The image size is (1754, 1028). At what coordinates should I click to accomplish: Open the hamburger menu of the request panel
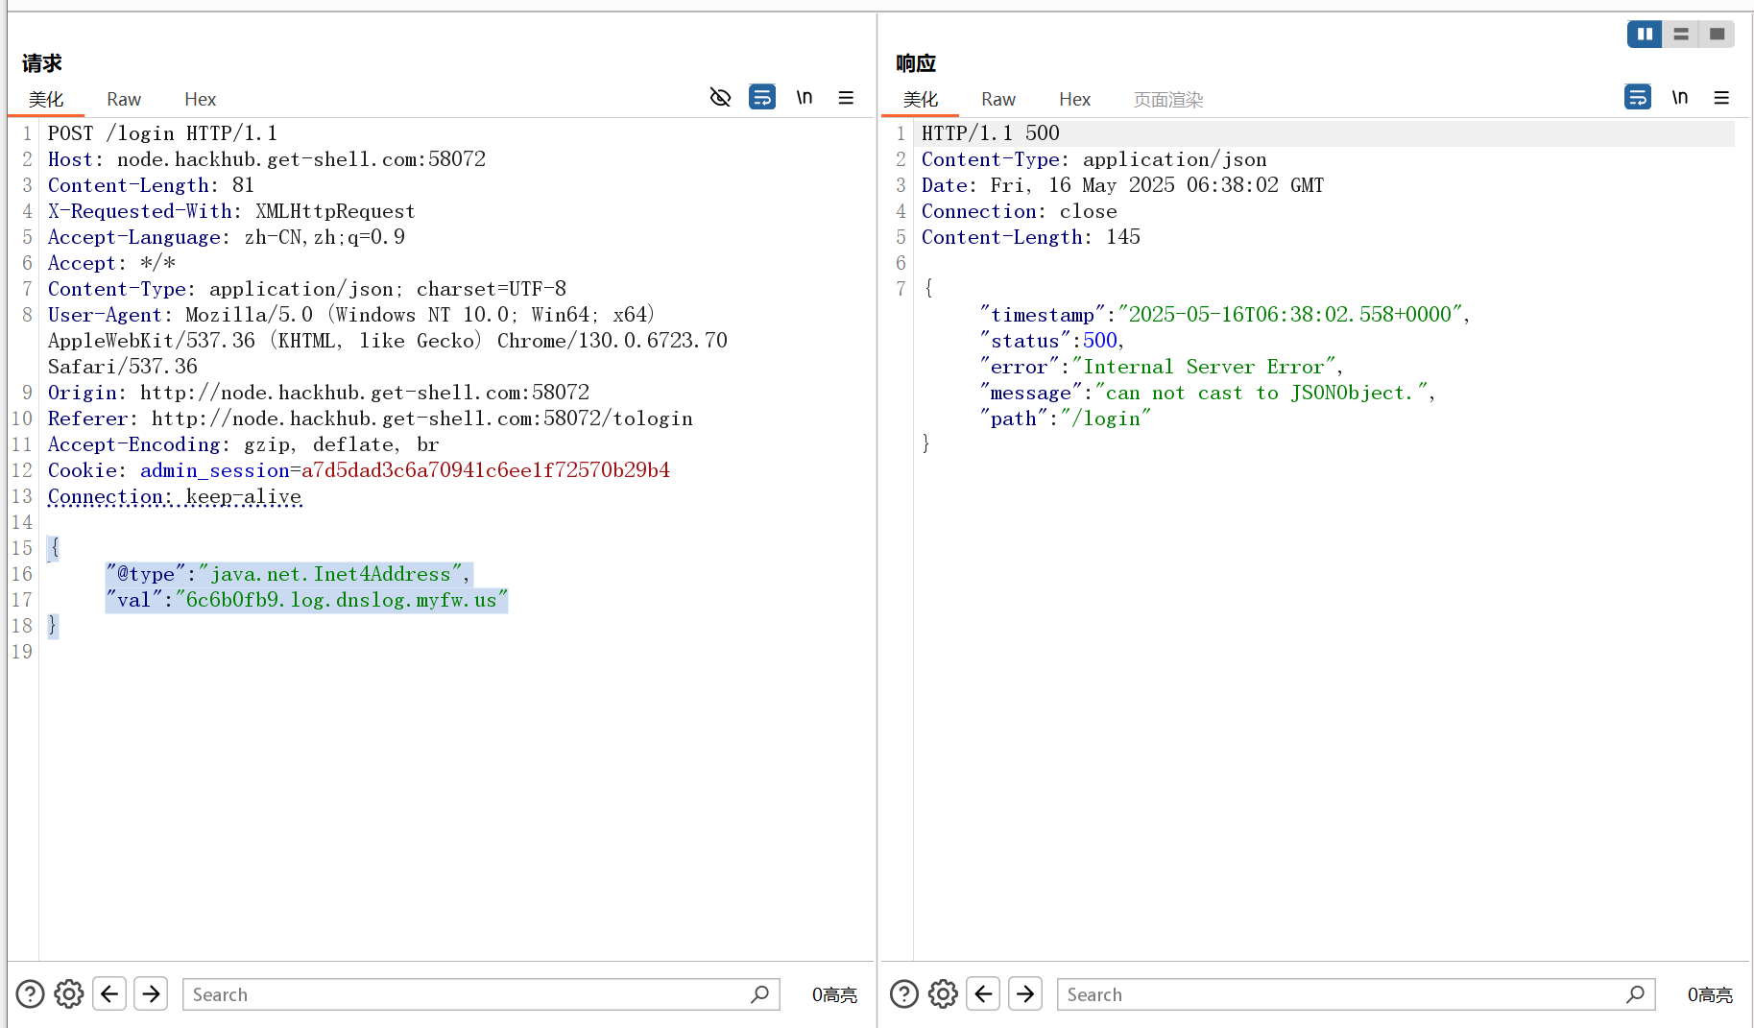click(x=846, y=97)
